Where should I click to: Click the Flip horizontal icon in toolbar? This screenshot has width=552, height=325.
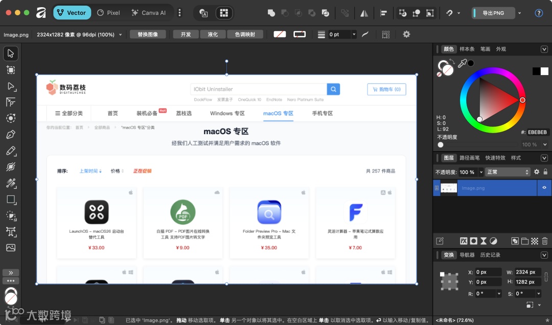click(x=364, y=13)
